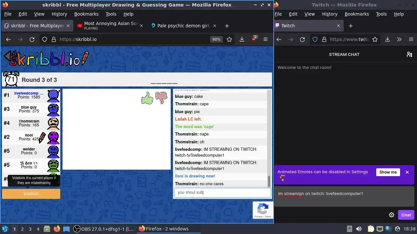
Task: Open a new tab in skribbl window
Action: pyautogui.click(x=227, y=26)
